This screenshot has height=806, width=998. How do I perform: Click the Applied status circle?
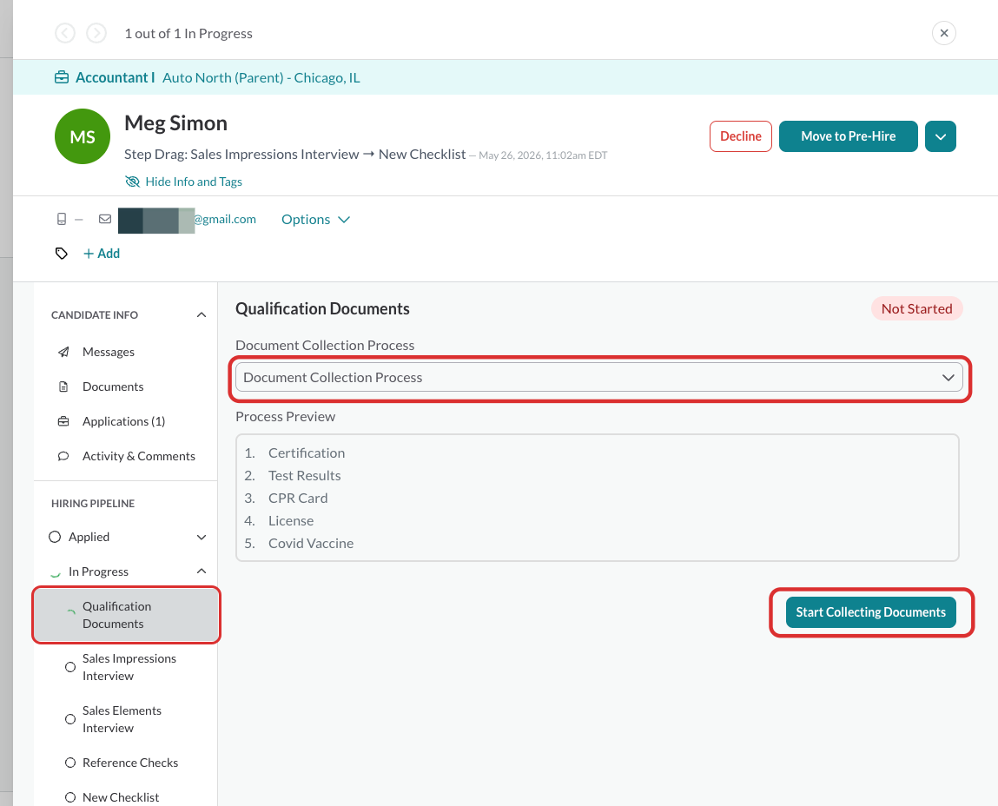point(55,537)
